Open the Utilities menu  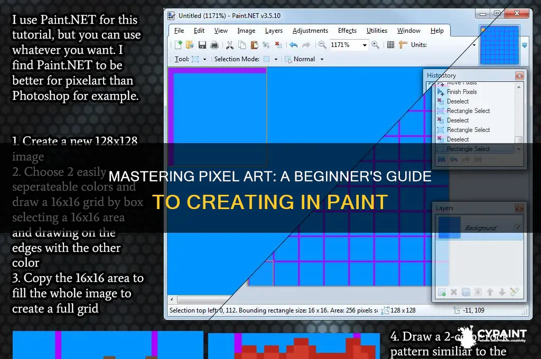tap(377, 31)
